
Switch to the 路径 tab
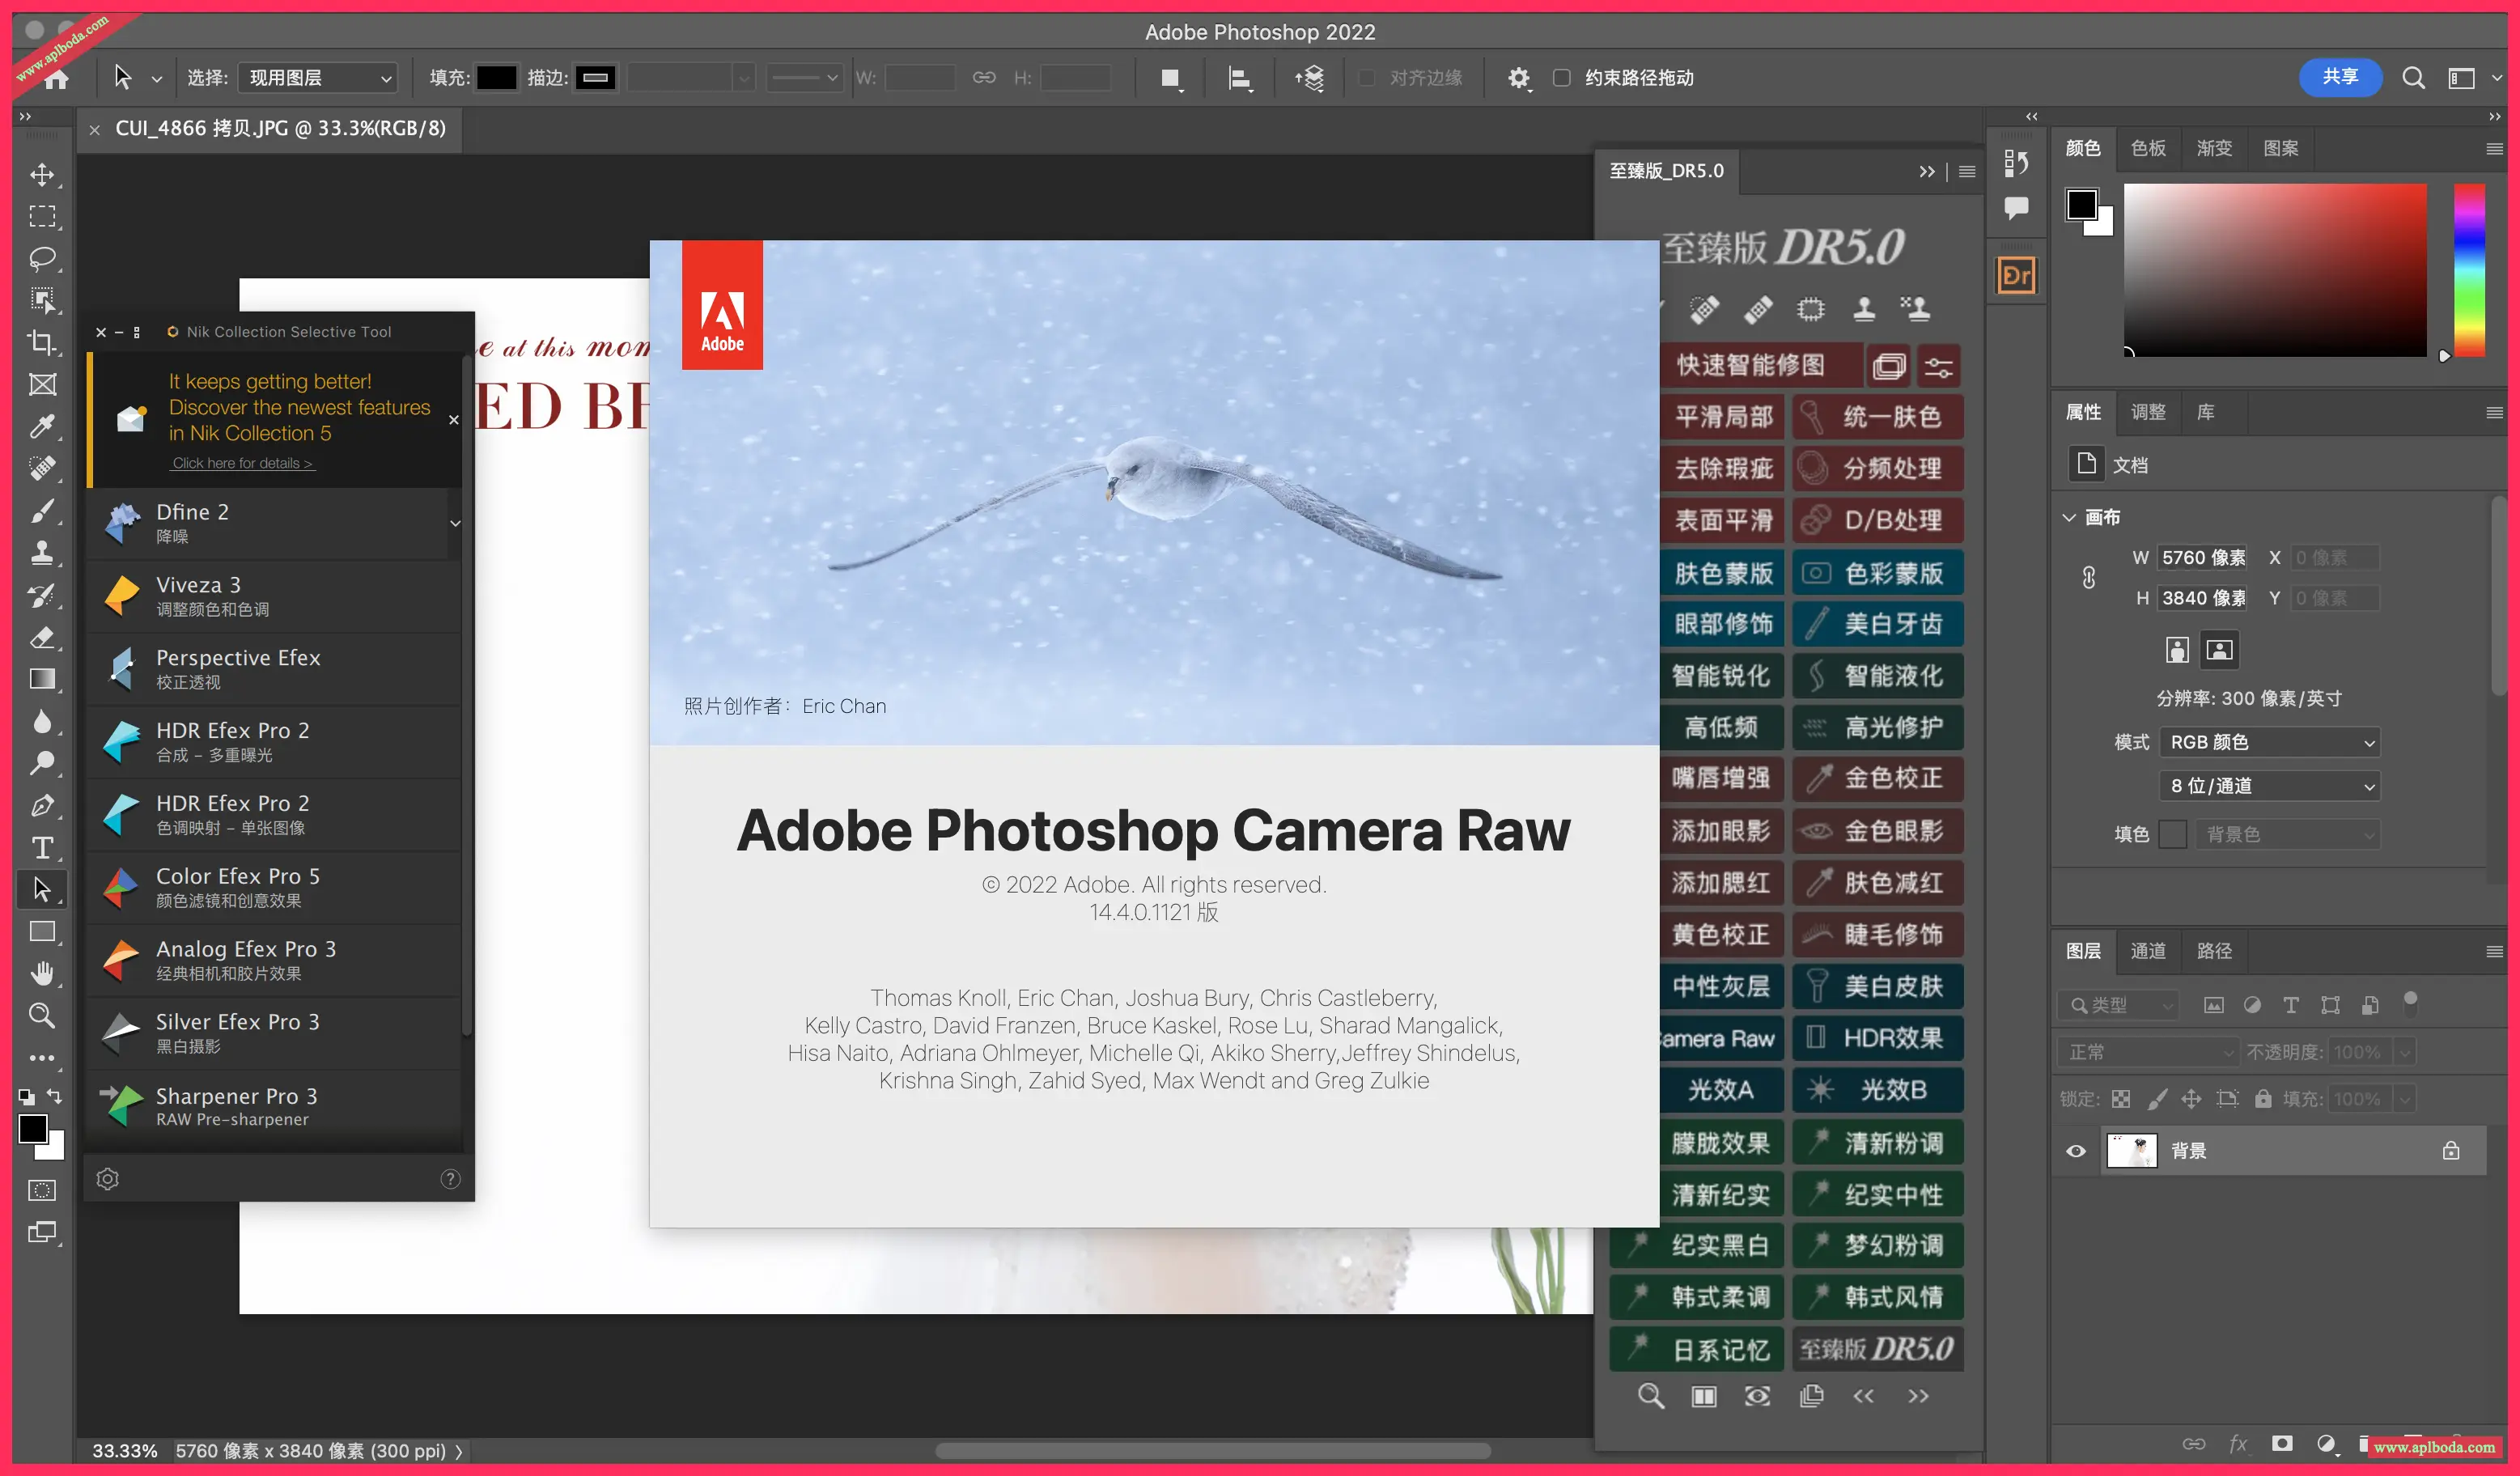pos(2214,951)
